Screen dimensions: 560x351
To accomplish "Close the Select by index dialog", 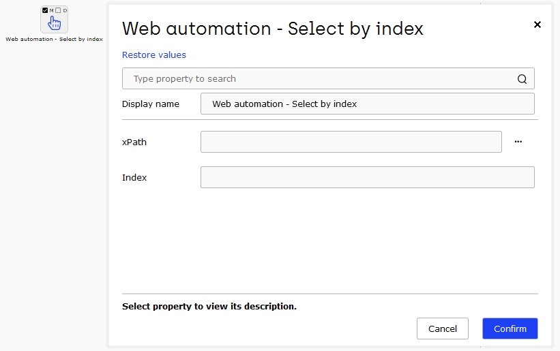I will tap(537, 25).
